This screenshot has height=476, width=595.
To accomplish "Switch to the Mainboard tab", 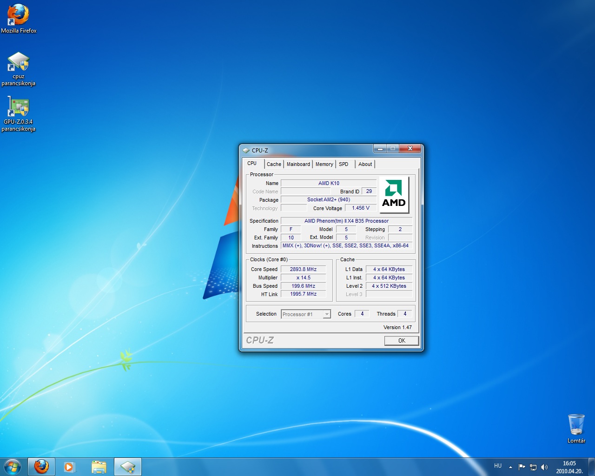I will (x=298, y=164).
